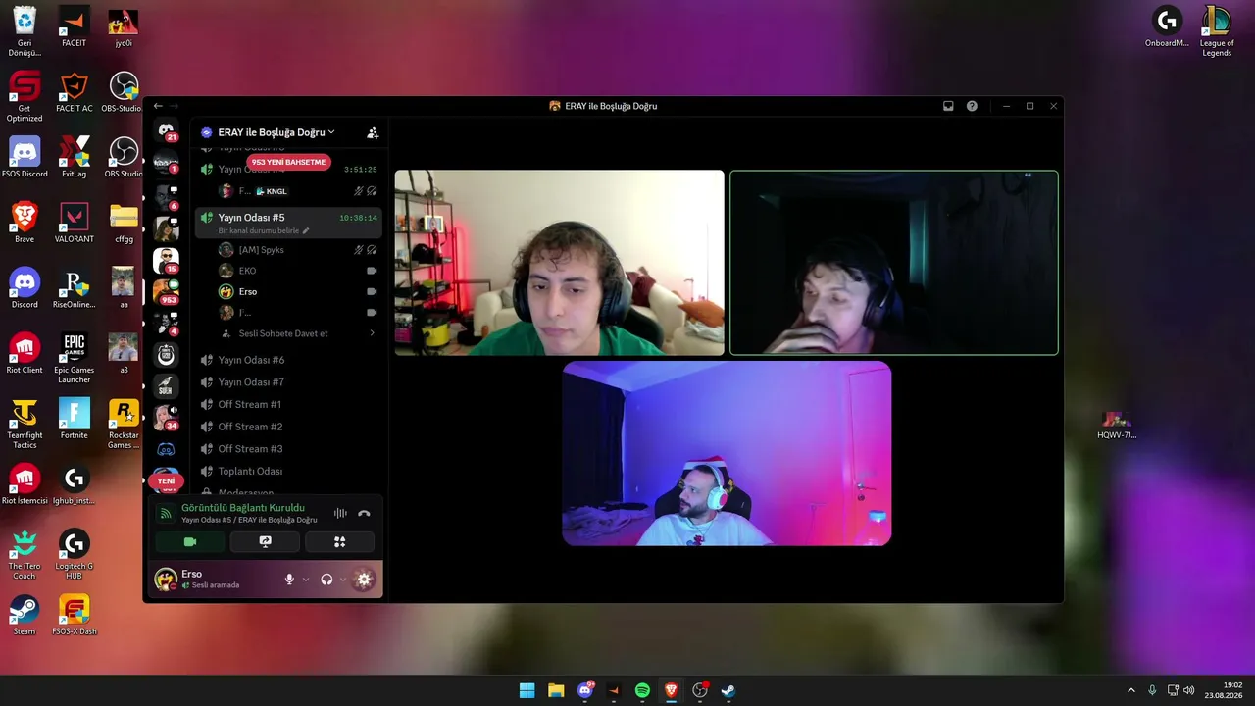Invite people using the add-members icon

tap(373, 132)
